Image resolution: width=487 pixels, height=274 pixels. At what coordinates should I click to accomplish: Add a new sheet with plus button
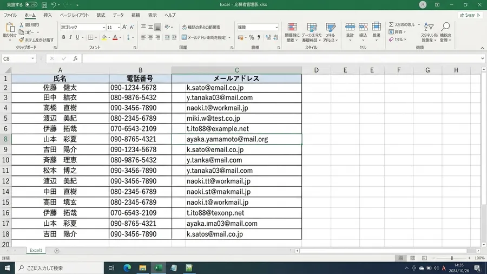pyautogui.click(x=56, y=251)
